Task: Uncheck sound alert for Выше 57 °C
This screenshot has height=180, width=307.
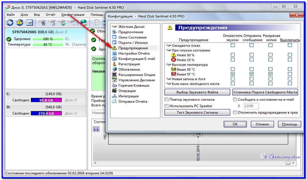Action: [233, 74]
